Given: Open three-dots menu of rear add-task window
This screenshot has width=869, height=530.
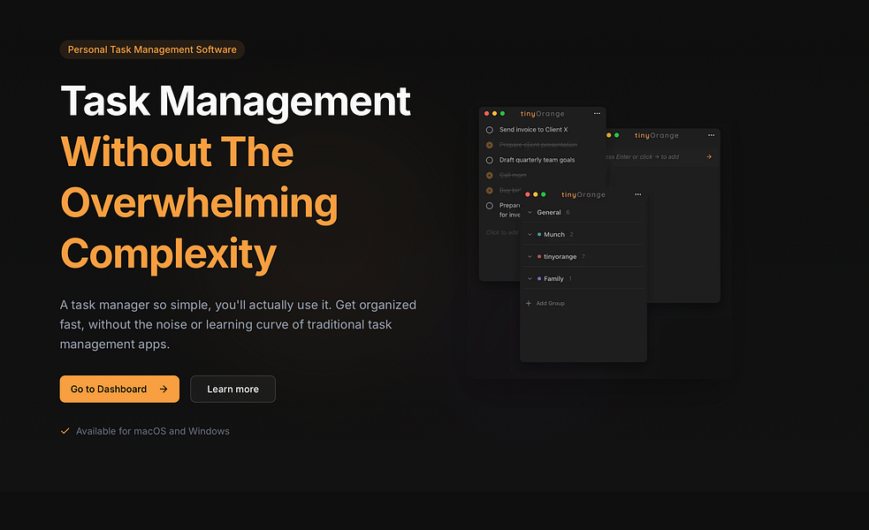Looking at the screenshot, I should point(711,135).
